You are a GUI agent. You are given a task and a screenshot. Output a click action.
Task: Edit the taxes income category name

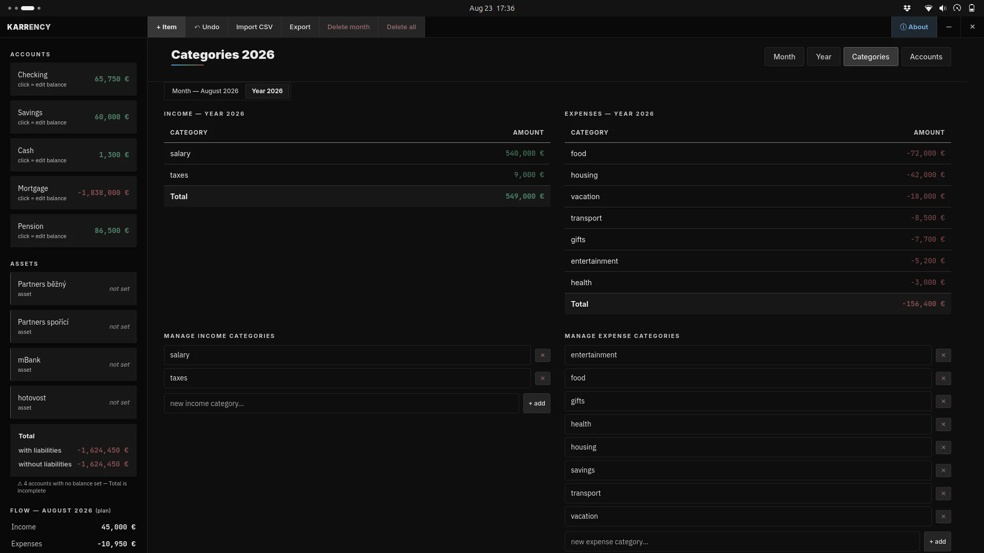tap(347, 378)
